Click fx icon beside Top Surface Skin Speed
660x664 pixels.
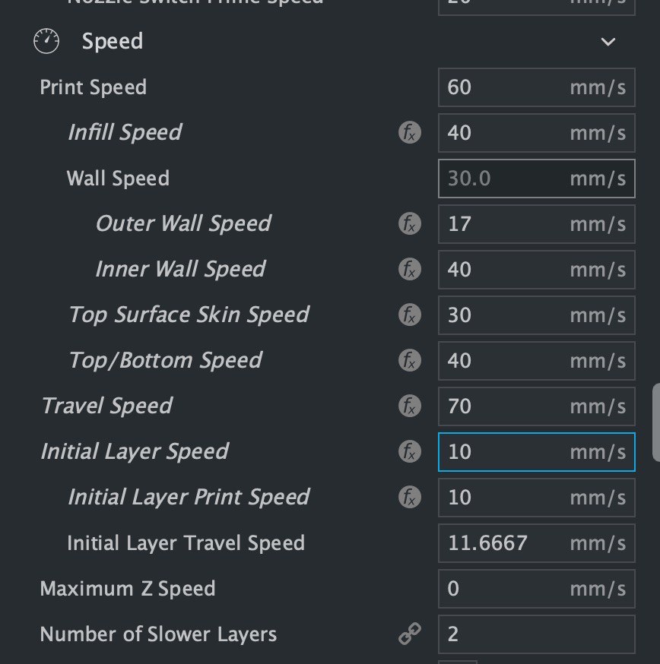pos(410,315)
